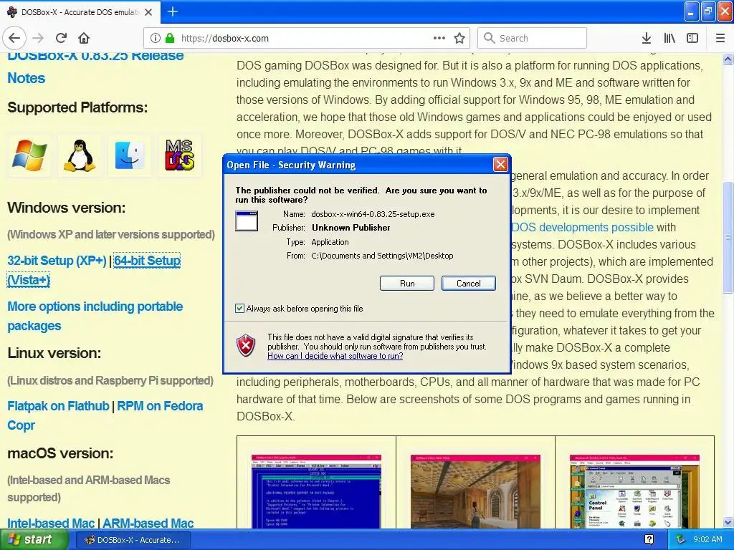Click the Unknown Publisher text in dialog

pos(351,228)
